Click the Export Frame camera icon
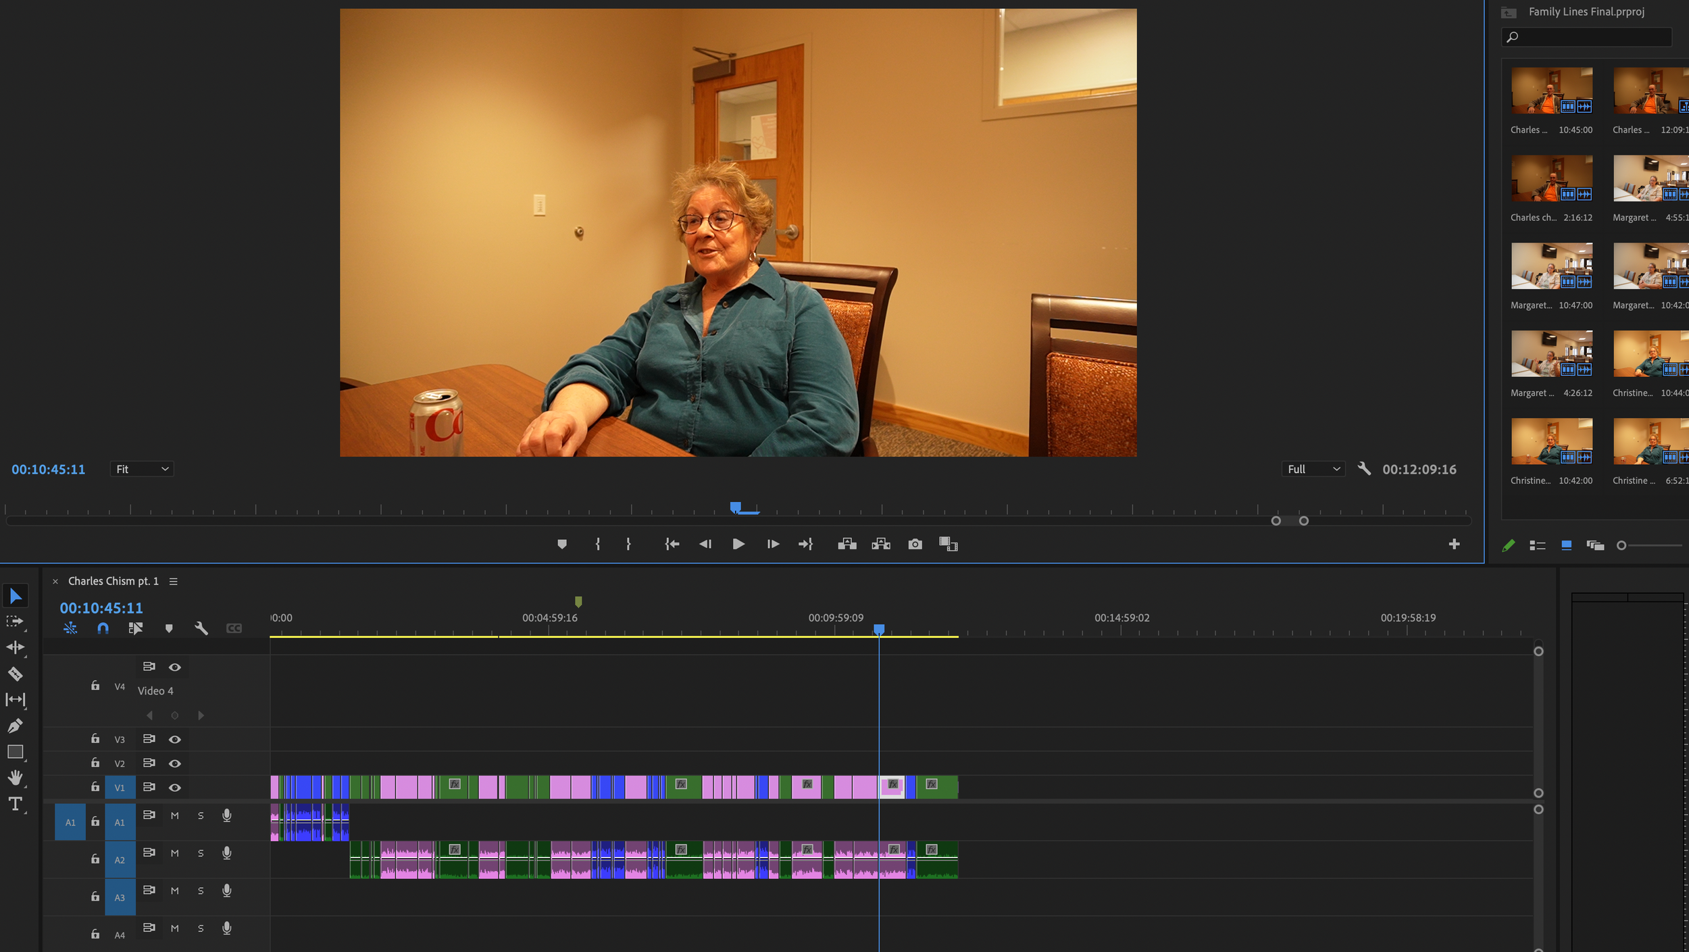 point(915,544)
